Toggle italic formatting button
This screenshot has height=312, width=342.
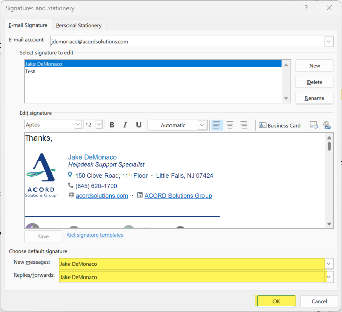pyautogui.click(x=125, y=125)
